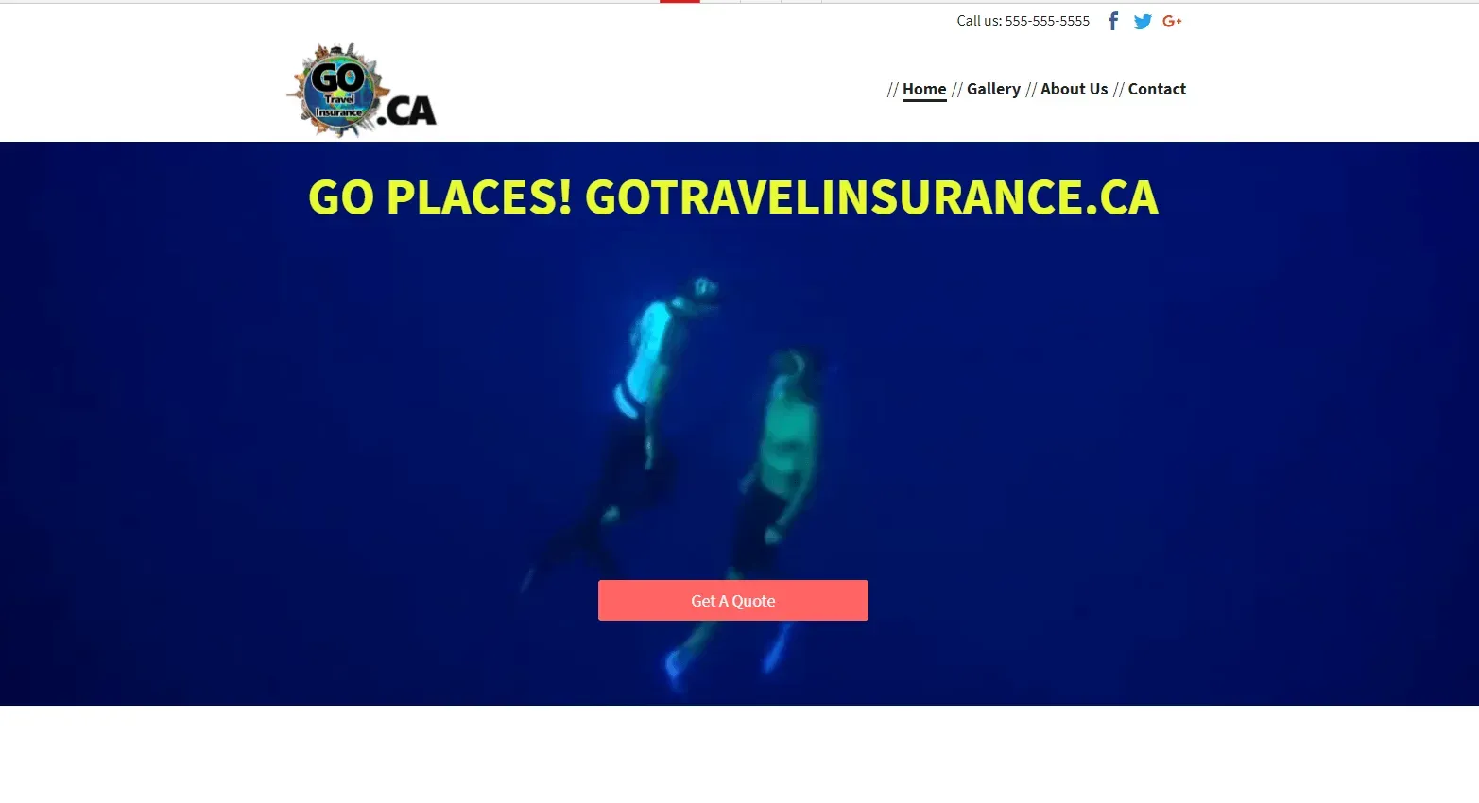Image resolution: width=1479 pixels, height=803 pixels.
Task: Open the Gallery page
Action: click(993, 89)
